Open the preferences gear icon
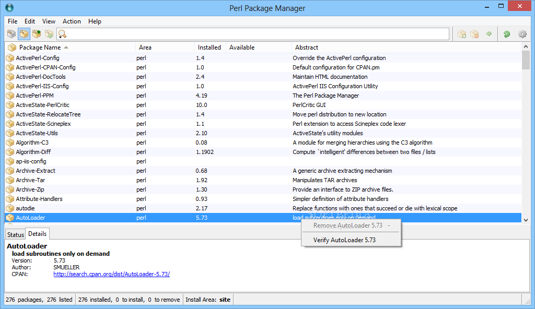Image resolution: width=535 pixels, height=309 pixels. 522,33
